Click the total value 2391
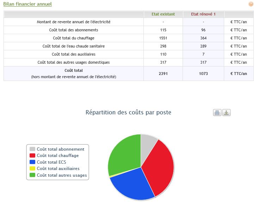Screen dimensions: 258x202 click(x=163, y=74)
